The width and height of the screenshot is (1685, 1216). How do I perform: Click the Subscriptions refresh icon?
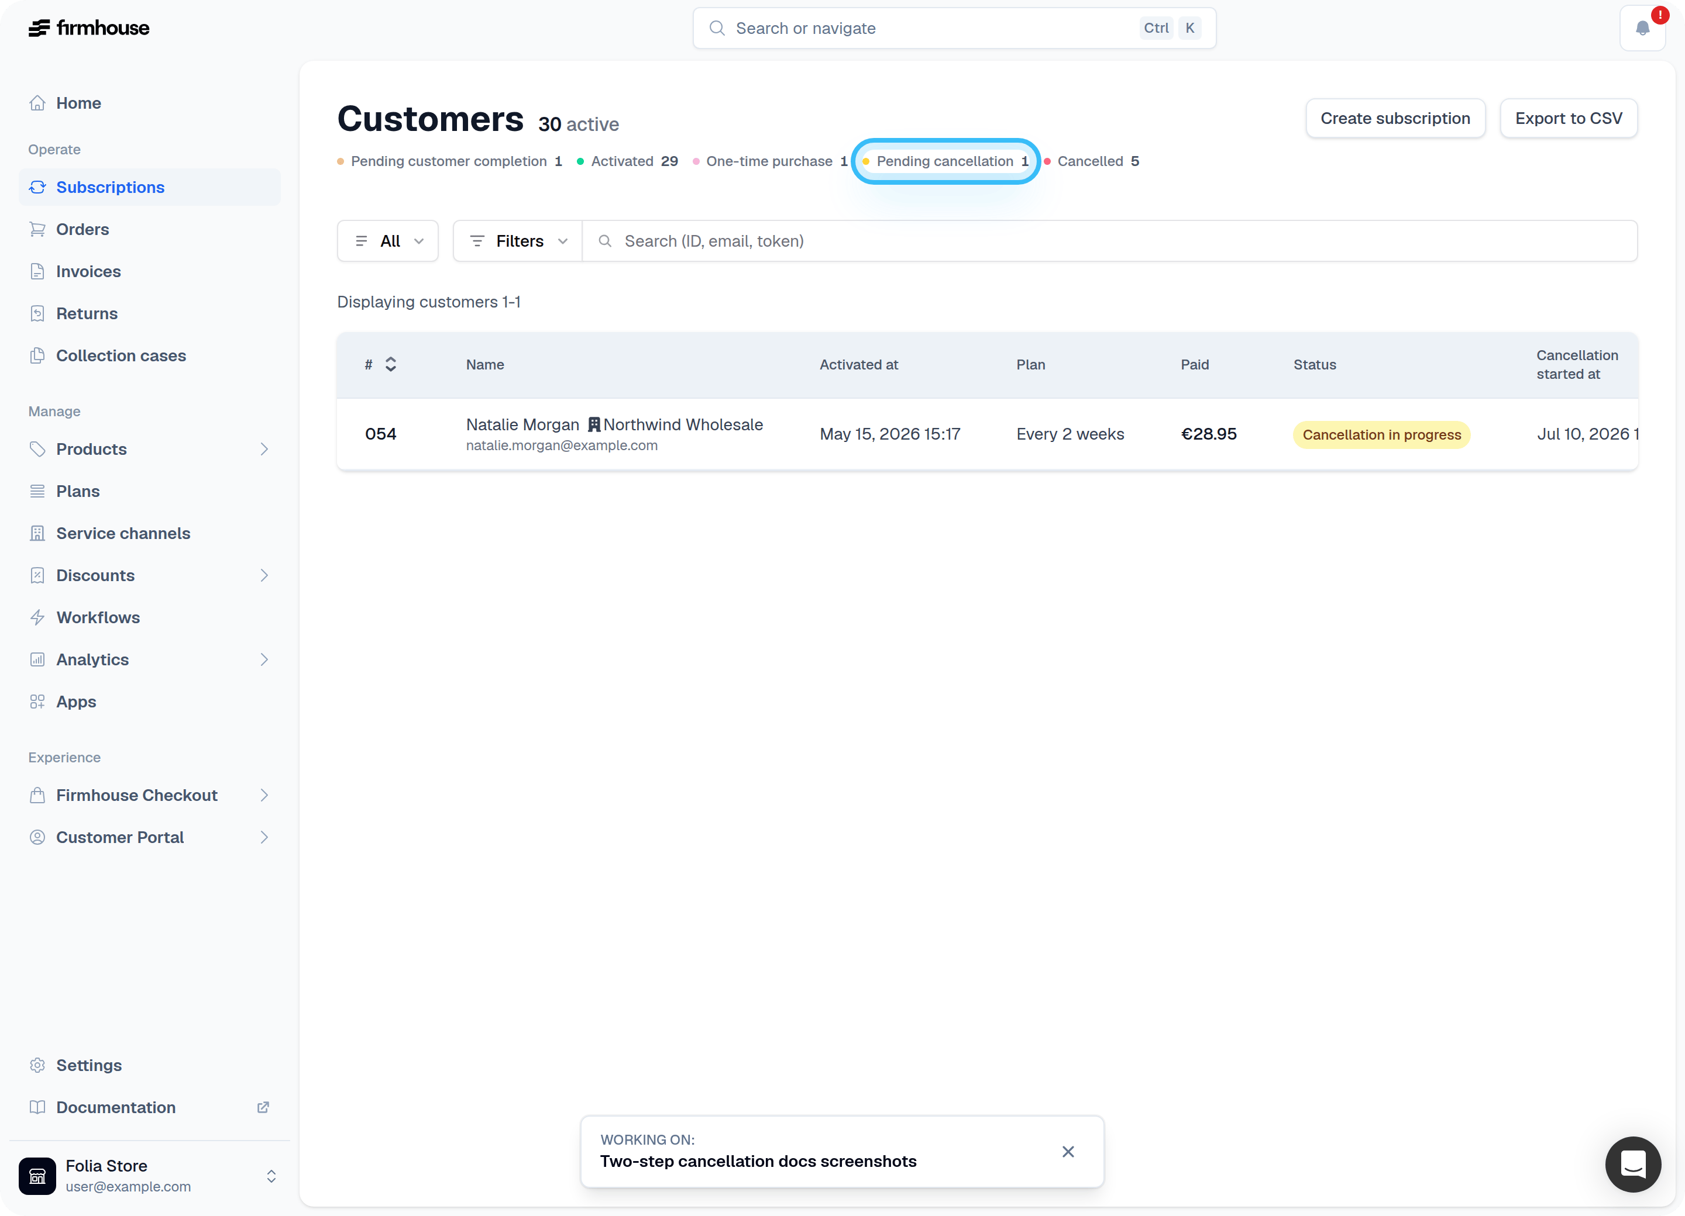[37, 187]
